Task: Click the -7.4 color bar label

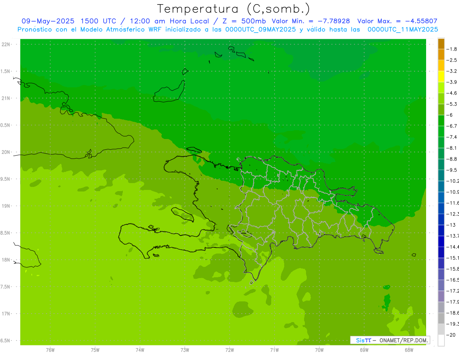Action: click(x=452, y=137)
